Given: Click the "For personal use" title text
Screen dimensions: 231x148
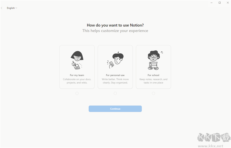Looking at the screenshot, I should pos(115,75).
